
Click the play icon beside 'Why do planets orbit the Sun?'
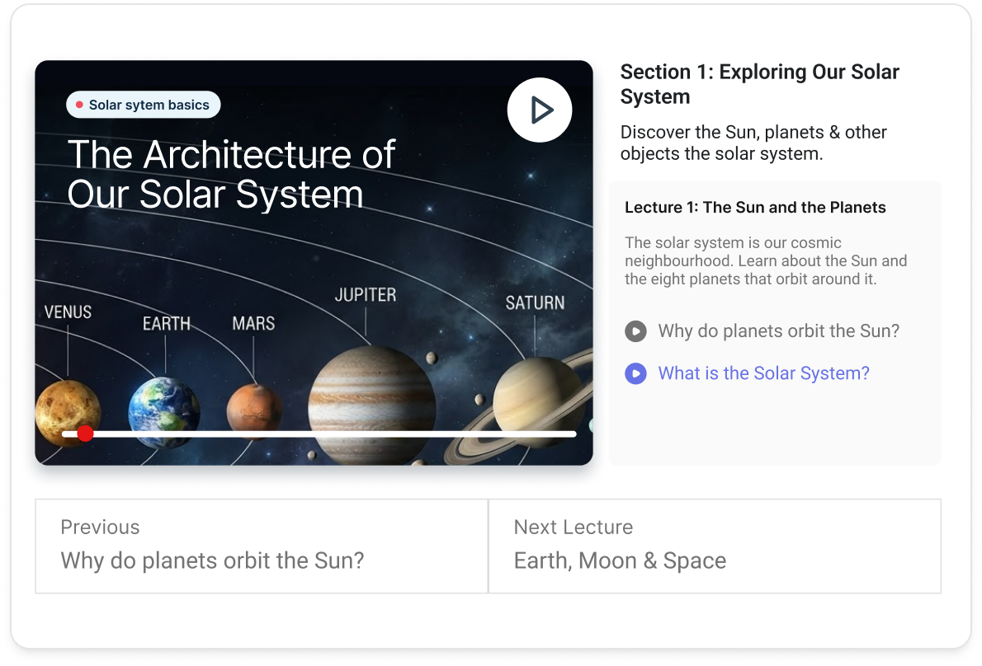click(x=635, y=331)
